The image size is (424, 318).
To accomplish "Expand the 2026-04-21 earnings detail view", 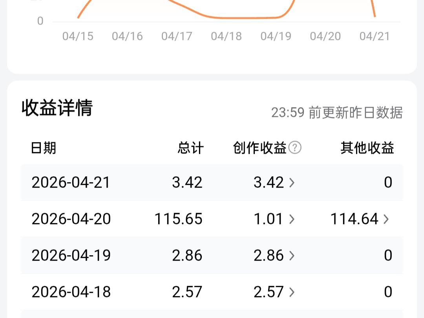I will click(212, 182).
